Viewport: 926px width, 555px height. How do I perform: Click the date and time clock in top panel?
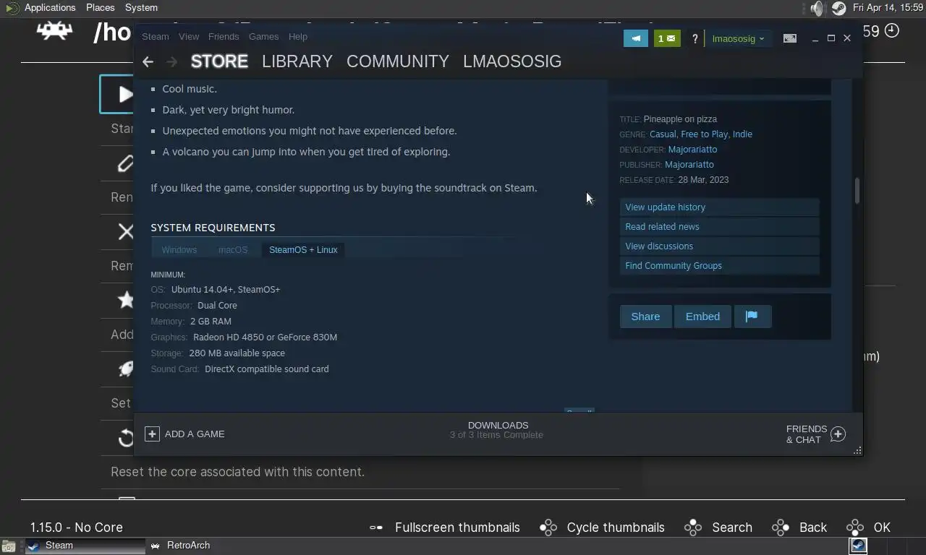888,8
